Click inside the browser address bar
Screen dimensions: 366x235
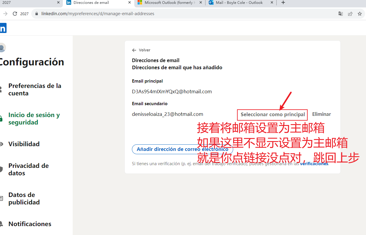(x=119, y=14)
